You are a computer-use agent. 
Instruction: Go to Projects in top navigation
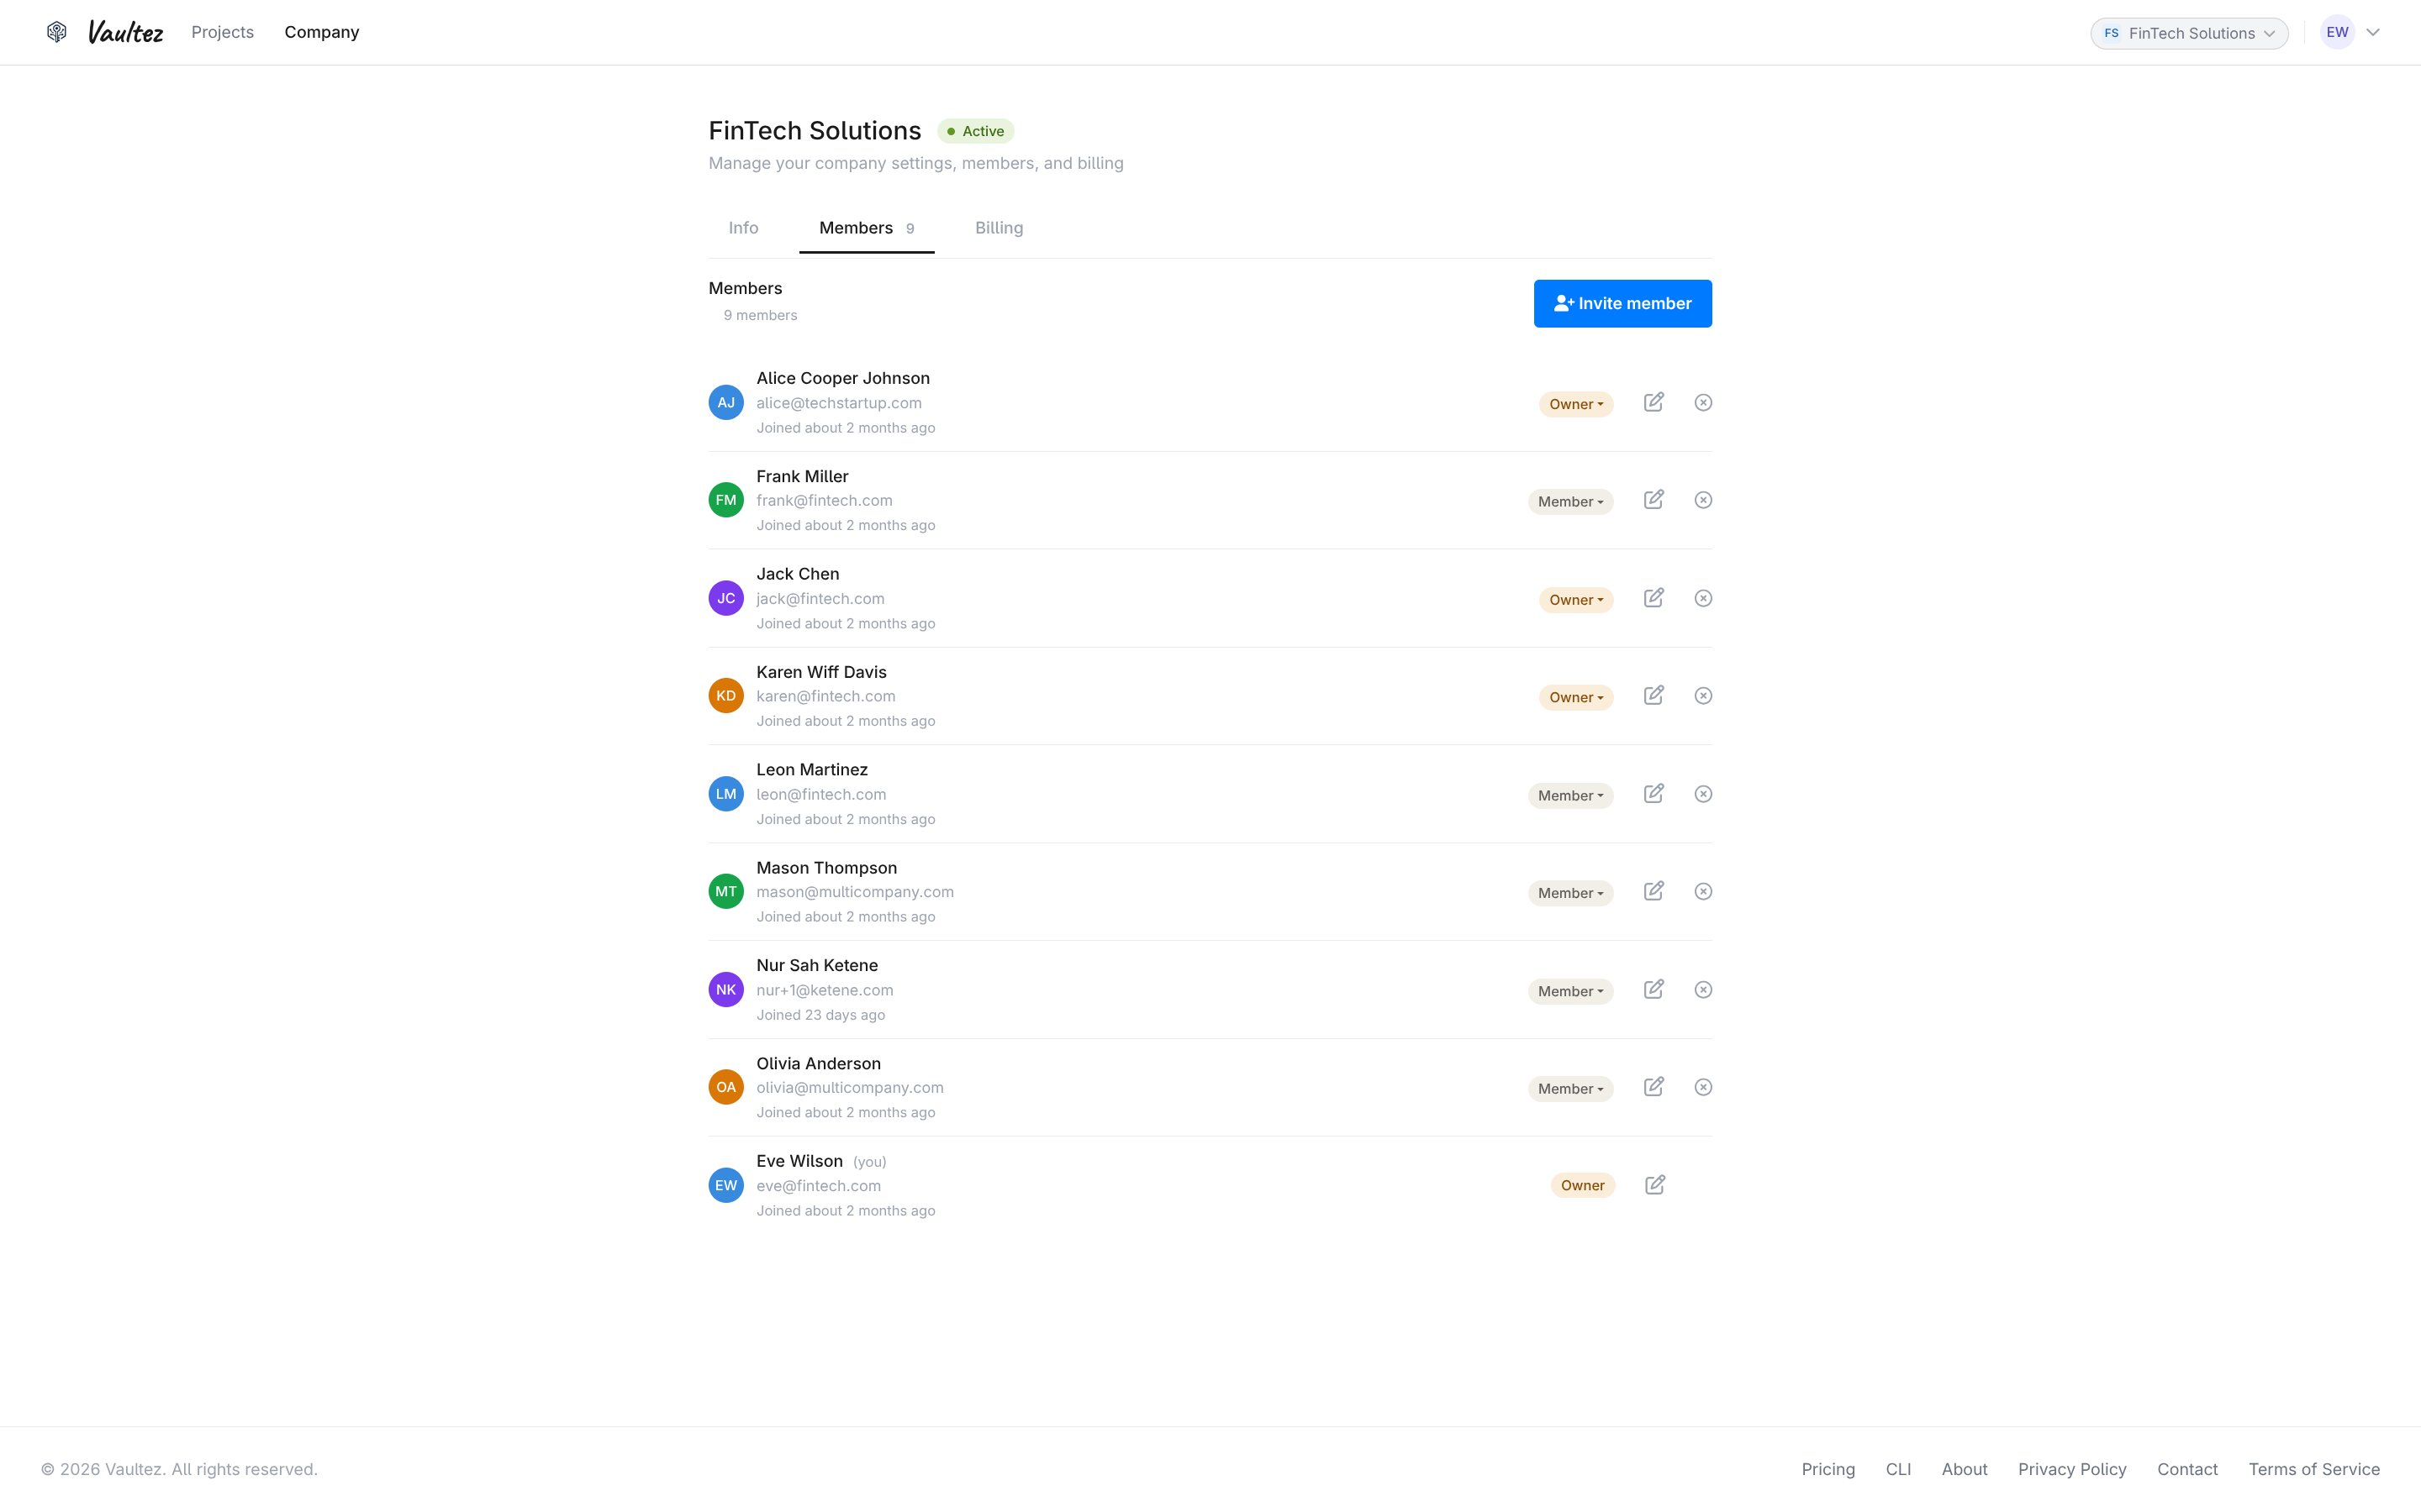[222, 32]
